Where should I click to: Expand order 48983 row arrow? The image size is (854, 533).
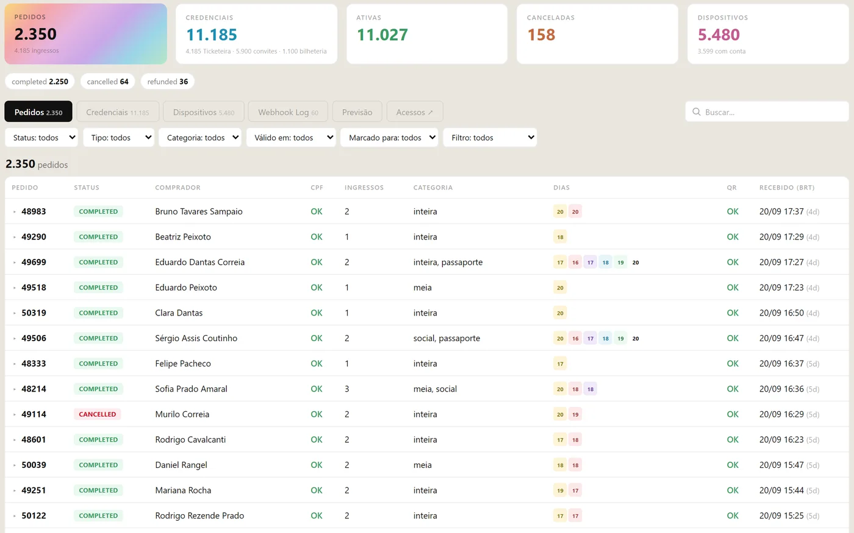coord(15,212)
